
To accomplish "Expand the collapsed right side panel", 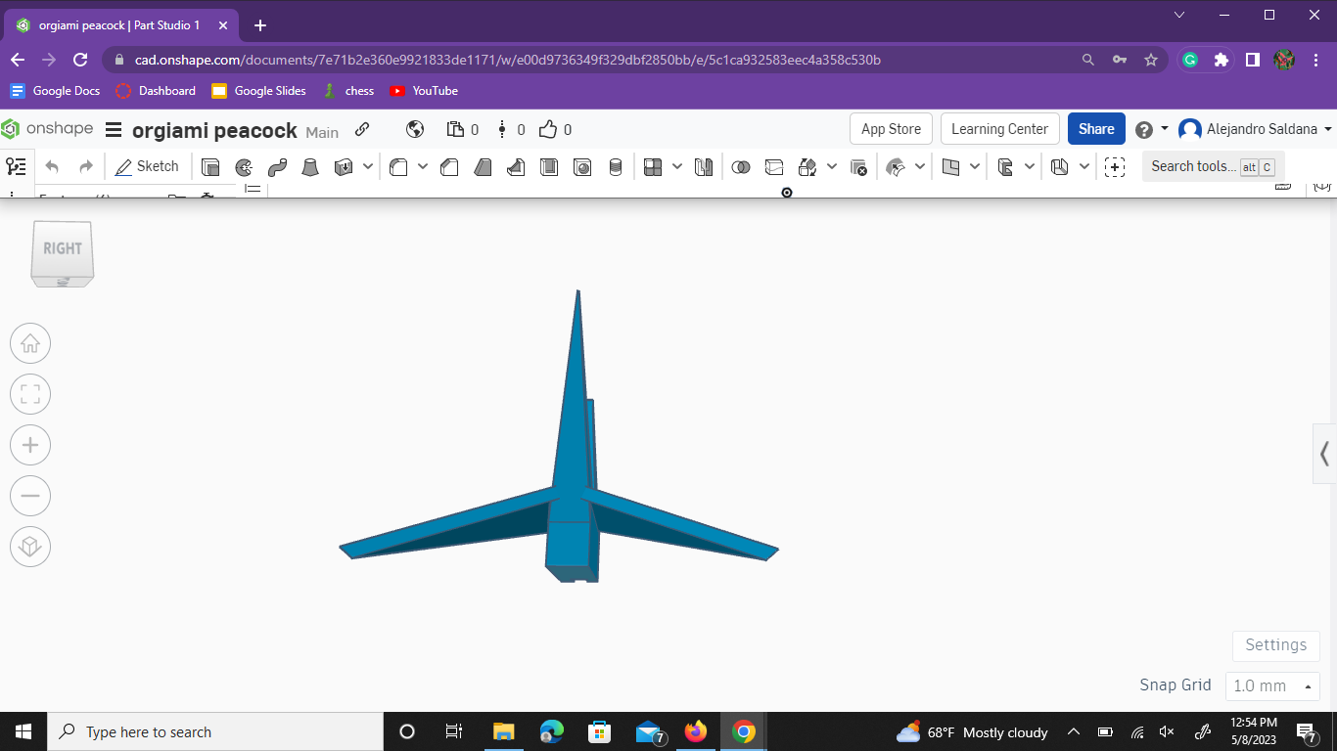I will click(x=1324, y=454).
